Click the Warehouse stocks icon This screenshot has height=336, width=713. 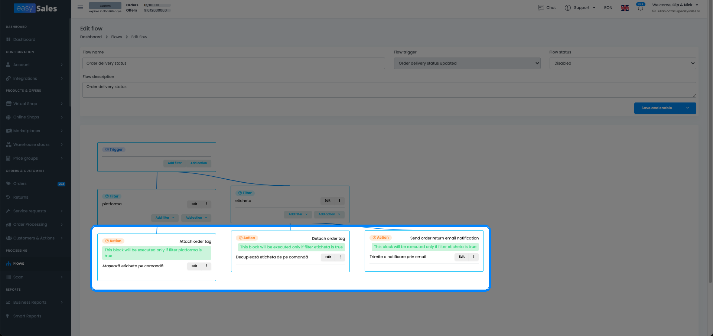[x=9, y=144]
